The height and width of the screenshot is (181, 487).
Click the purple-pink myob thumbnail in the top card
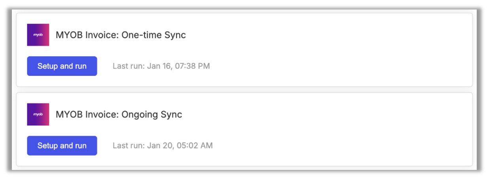click(x=38, y=35)
